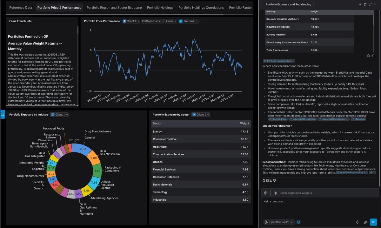
Task: Open copilot settings gear icon
Action: (x=266, y=193)
